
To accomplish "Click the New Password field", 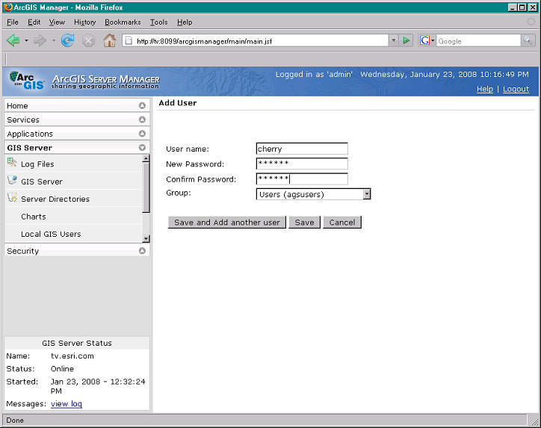I will point(302,164).
